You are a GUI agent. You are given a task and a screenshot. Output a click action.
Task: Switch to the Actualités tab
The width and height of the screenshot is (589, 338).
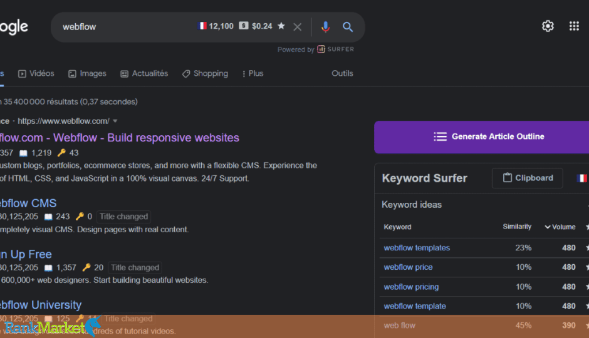pos(144,73)
